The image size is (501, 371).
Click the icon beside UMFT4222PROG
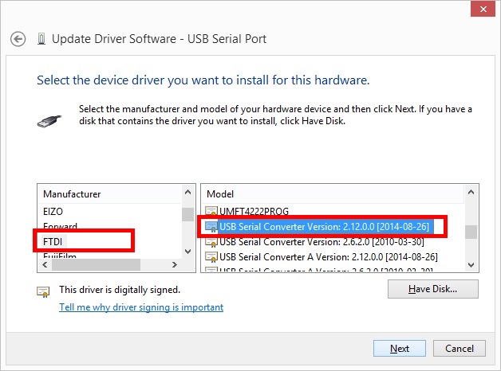tap(211, 212)
